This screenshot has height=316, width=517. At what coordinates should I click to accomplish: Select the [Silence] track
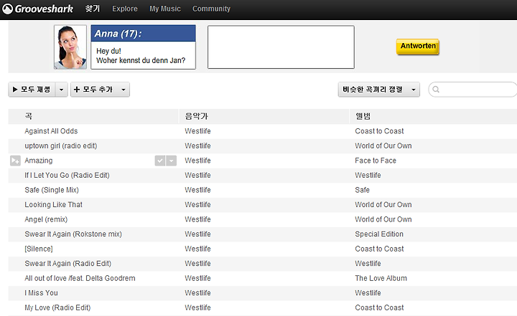(39, 249)
